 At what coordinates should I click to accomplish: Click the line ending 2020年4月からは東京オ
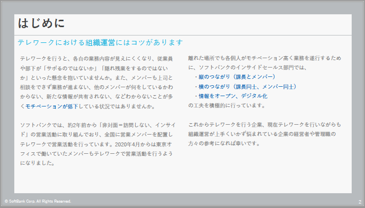(x=96, y=144)
